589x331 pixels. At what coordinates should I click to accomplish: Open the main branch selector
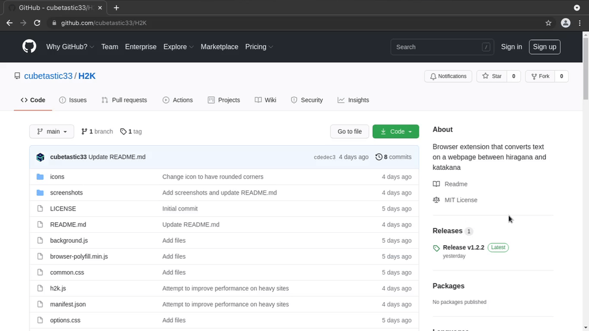[x=52, y=132]
